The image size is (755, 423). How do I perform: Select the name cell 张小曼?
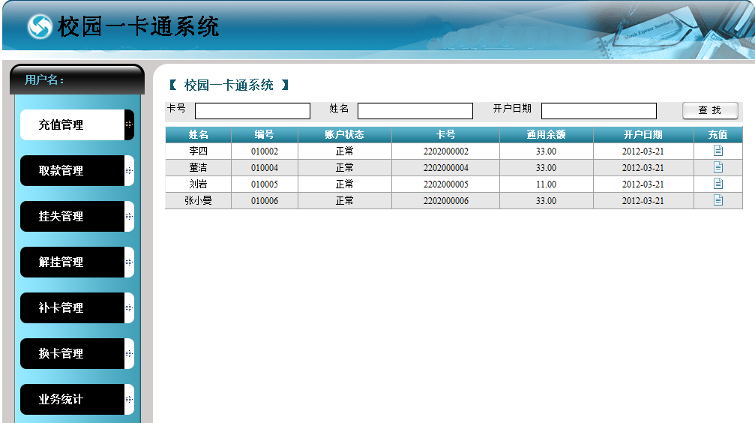[199, 200]
